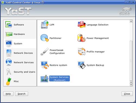Viewport: 136px width, 103px height.
Task: Open the System Backup floppy icon
Action: tap(82, 65)
